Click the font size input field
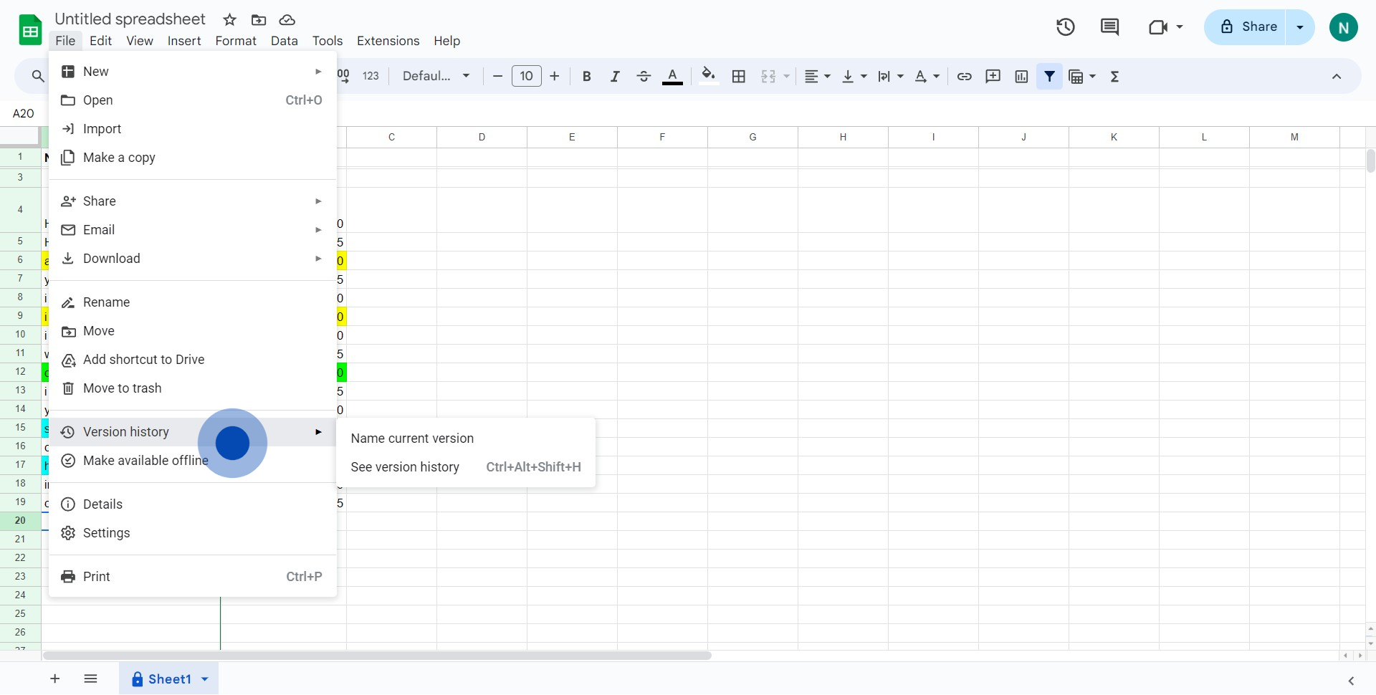The width and height of the screenshot is (1376, 695). [x=526, y=77]
